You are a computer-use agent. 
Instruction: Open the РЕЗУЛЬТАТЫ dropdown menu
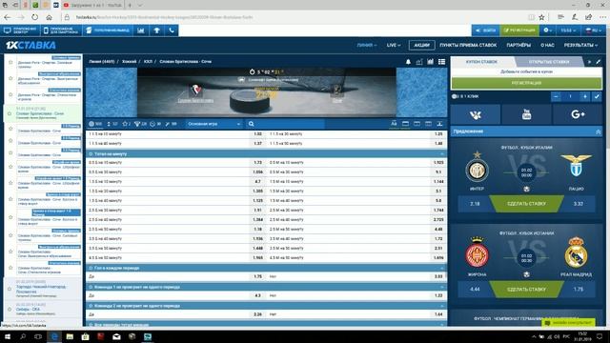580,45
